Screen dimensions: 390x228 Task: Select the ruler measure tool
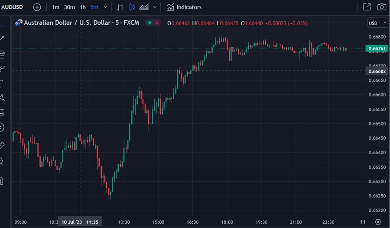tap(2, 145)
